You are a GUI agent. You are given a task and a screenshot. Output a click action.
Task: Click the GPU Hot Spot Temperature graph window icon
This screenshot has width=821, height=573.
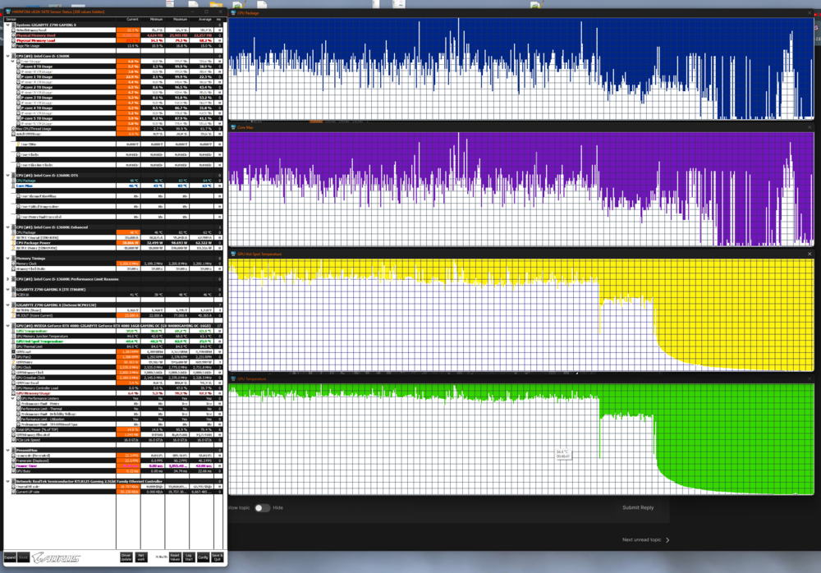pos(233,254)
